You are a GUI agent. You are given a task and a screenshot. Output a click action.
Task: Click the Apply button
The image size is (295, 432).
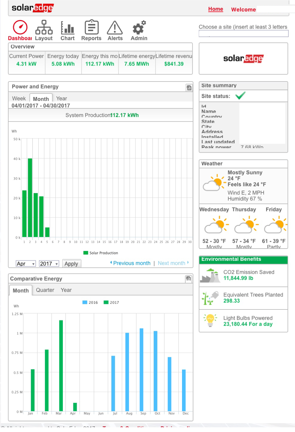point(71,264)
